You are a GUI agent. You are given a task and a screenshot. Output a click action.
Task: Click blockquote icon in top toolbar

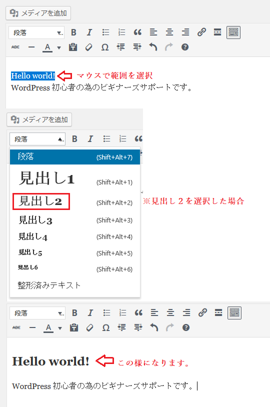pos(137,32)
